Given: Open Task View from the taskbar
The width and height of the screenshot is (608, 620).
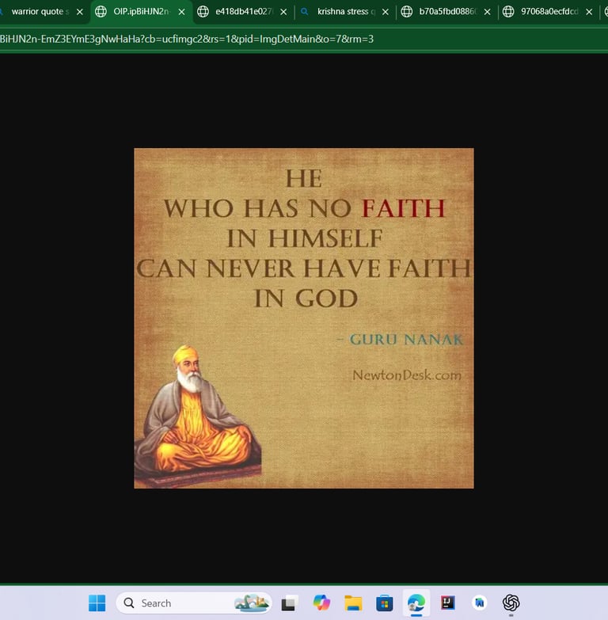Looking at the screenshot, I should pos(288,603).
